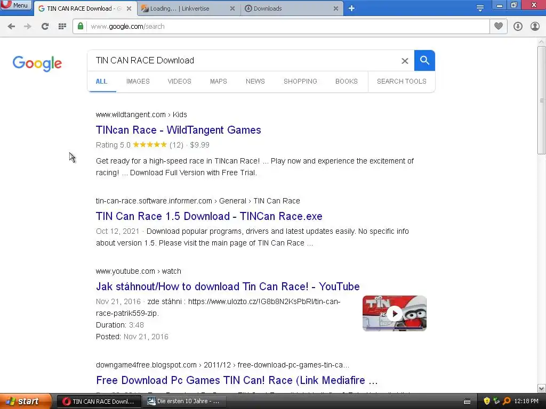Click the 12:18 PM clock

pyautogui.click(x=526, y=401)
